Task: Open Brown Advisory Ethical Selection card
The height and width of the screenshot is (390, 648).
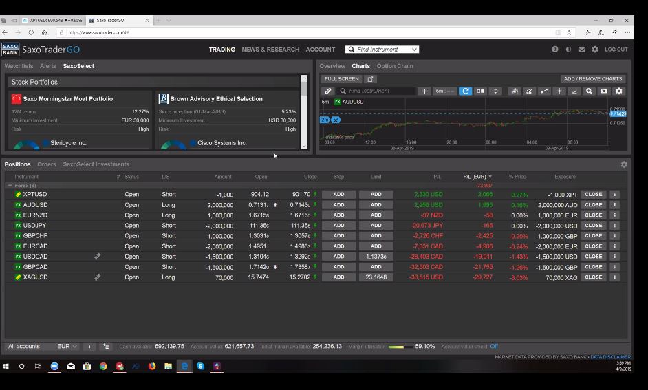Action: coord(227,120)
